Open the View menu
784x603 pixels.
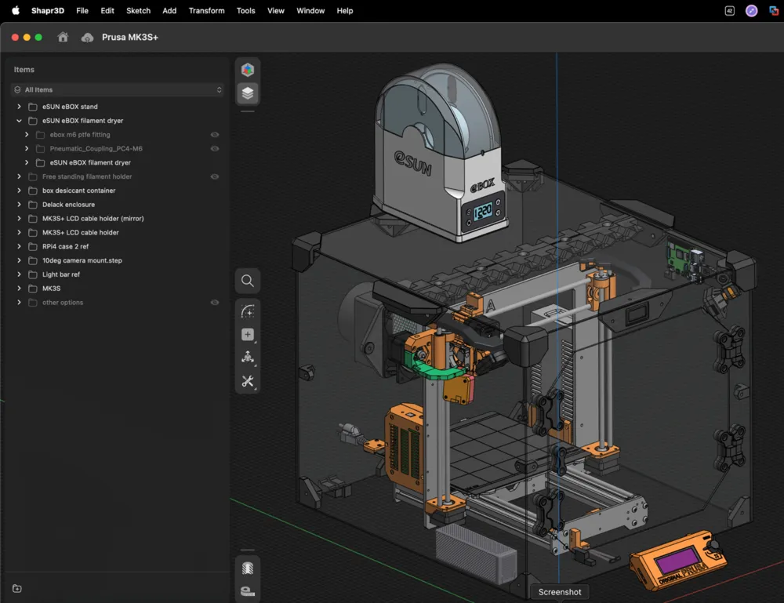coord(275,10)
